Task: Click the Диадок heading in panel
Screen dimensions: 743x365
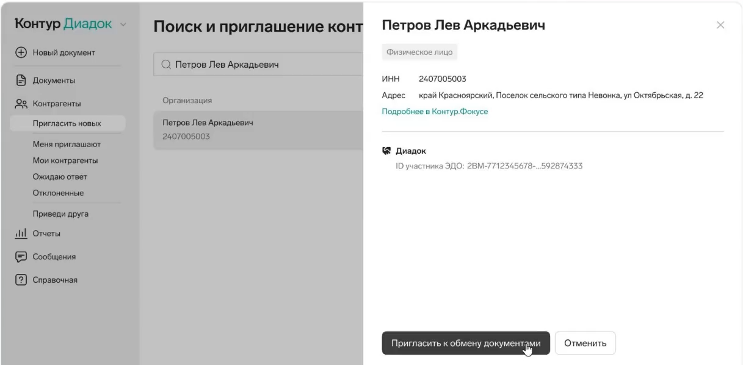Action: (411, 151)
